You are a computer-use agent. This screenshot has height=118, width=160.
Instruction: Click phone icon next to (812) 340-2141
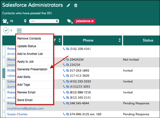[x=64, y=97]
